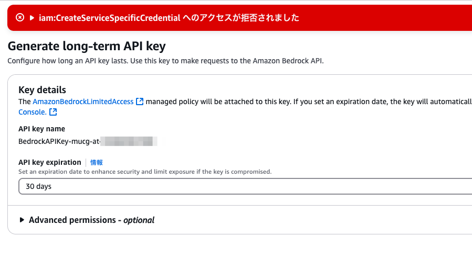Click external link icon beside AmazonBedrockLimitedAccess
Screen dimensions: 472x259
click(x=140, y=102)
